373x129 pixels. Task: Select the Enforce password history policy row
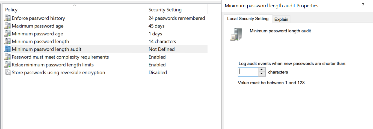point(38,18)
